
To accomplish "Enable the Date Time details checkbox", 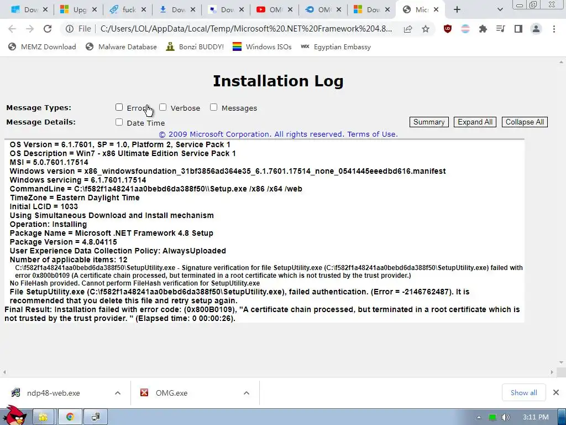I will [x=119, y=122].
